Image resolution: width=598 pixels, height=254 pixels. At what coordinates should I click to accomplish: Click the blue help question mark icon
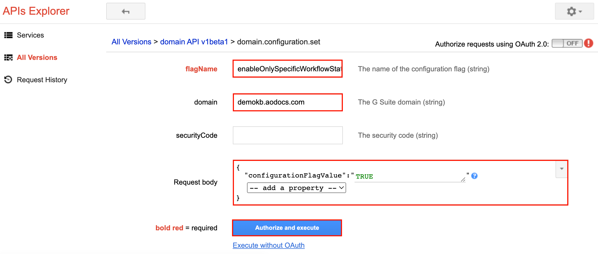474,176
